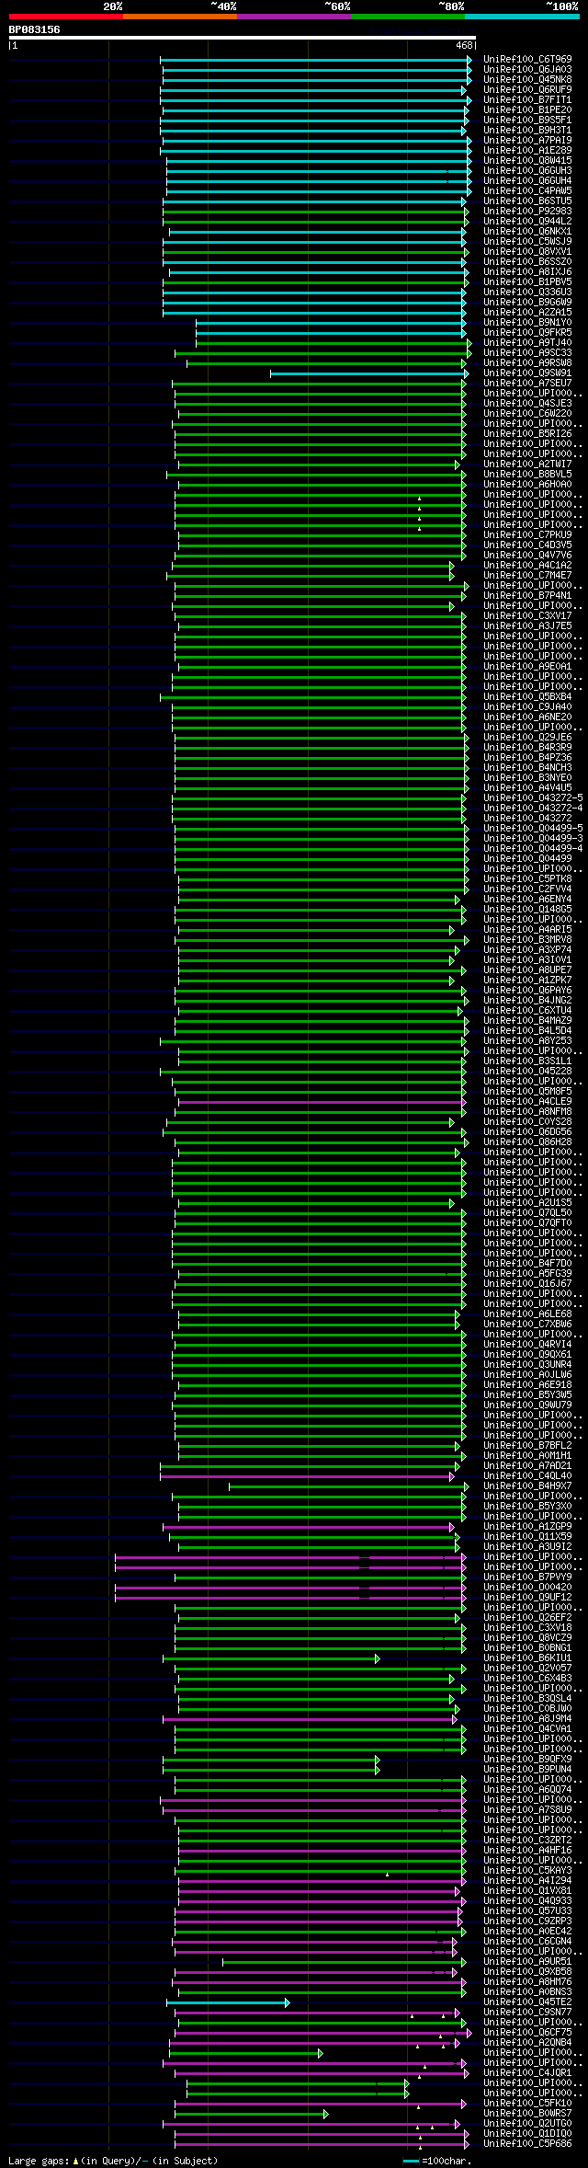588x2168 pixels.
Task: Select subject label UniRef100_Q45TE2
Action: point(527,2002)
